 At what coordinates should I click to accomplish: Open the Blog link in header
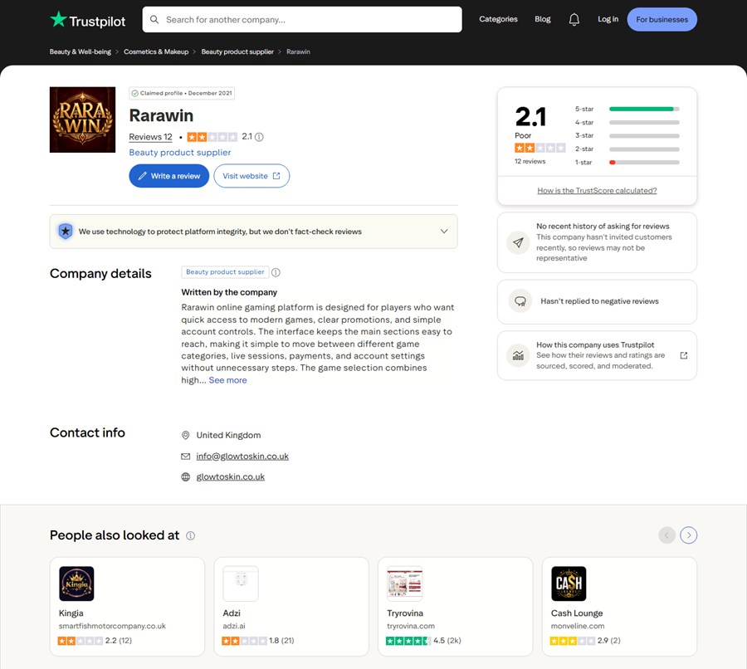coord(543,19)
